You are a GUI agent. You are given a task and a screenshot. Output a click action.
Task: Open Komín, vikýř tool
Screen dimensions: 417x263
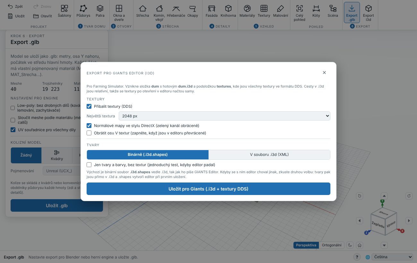click(159, 13)
